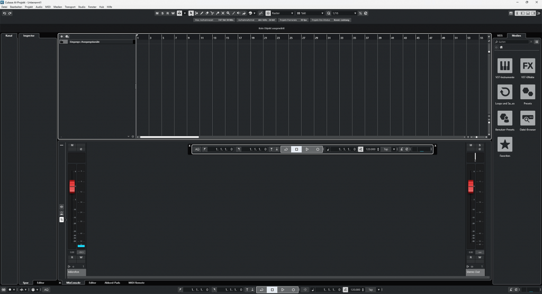Toggle Write automation on Stereo Out channel
The width and height of the screenshot is (542, 294).
(480, 258)
